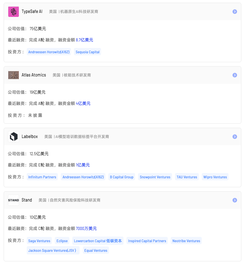The width and height of the screenshot is (245, 265).
Task: Open Atlas Atomics details via arrow icon
Action: pos(235,75)
